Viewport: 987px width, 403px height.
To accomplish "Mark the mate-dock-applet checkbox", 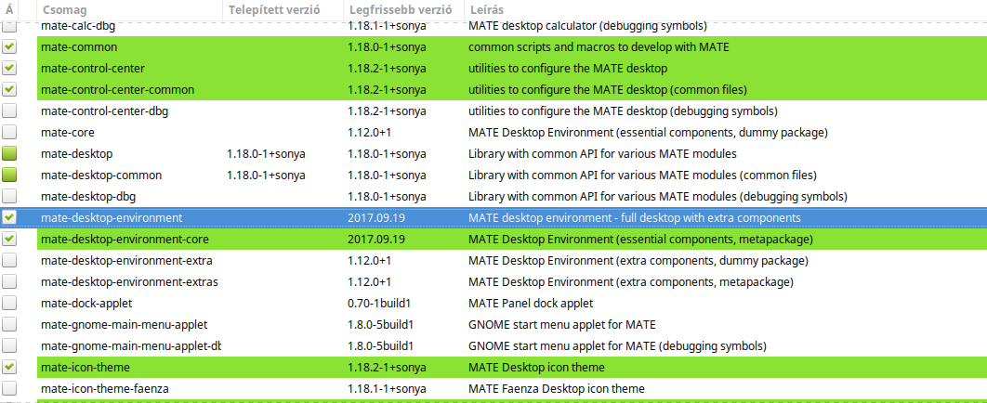I will 9,303.
